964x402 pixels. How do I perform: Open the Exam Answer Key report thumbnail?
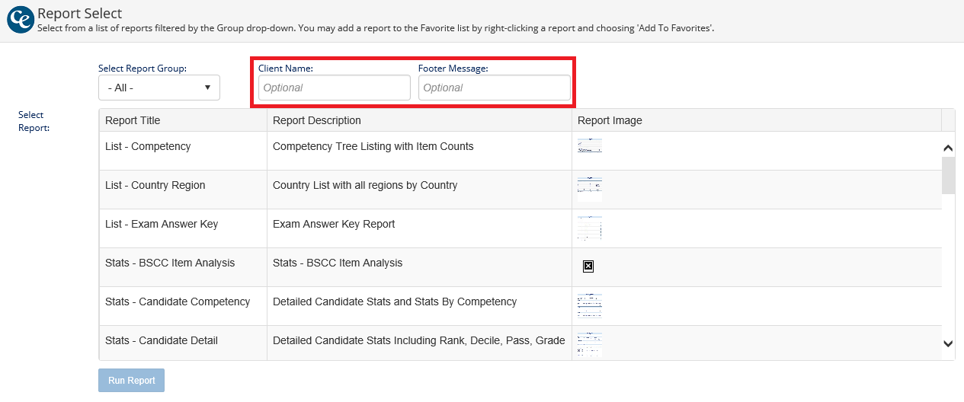coord(589,228)
